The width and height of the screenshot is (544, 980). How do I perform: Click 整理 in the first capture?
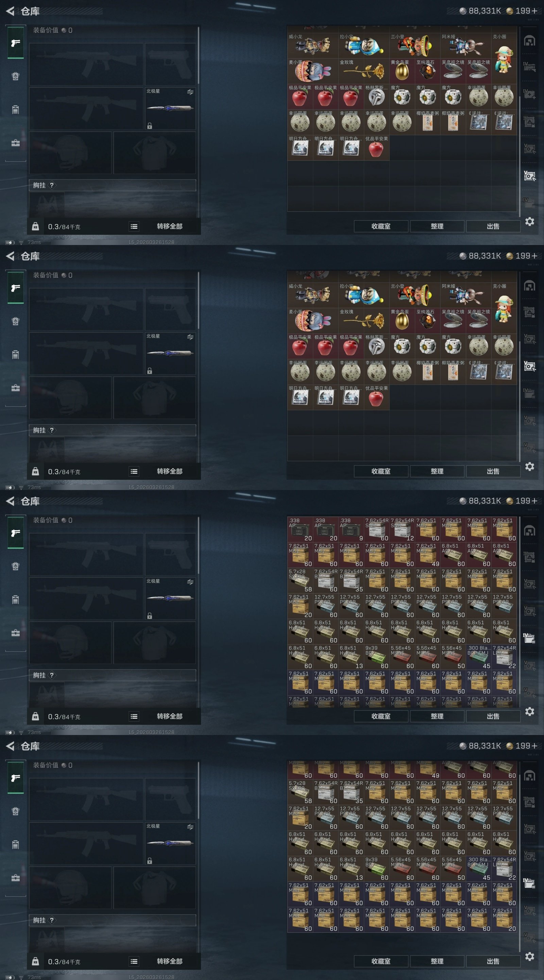click(437, 226)
